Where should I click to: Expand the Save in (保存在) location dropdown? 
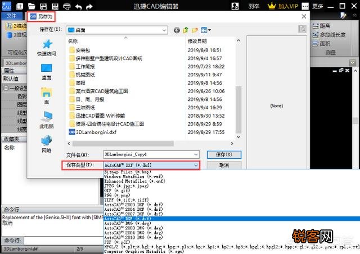[164, 30]
